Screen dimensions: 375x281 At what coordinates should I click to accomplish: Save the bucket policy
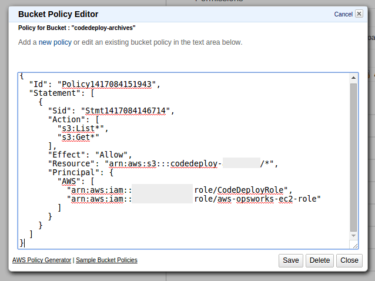291,260
